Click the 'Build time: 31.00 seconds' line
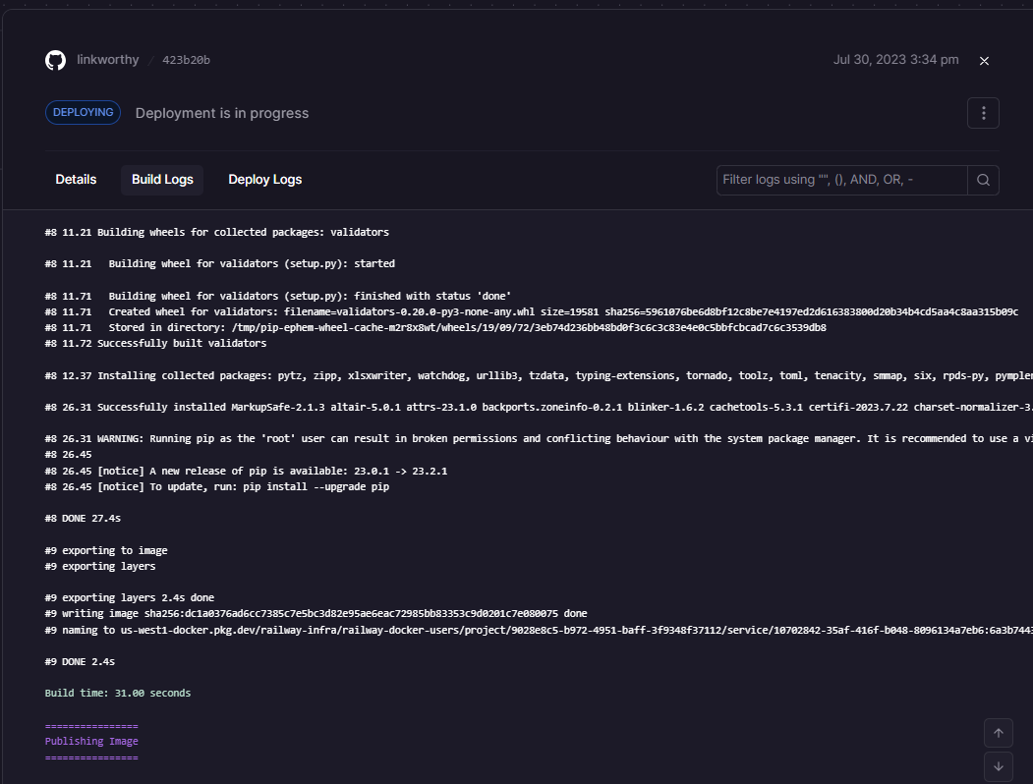The width and height of the screenshot is (1033, 784). (x=118, y=693)
